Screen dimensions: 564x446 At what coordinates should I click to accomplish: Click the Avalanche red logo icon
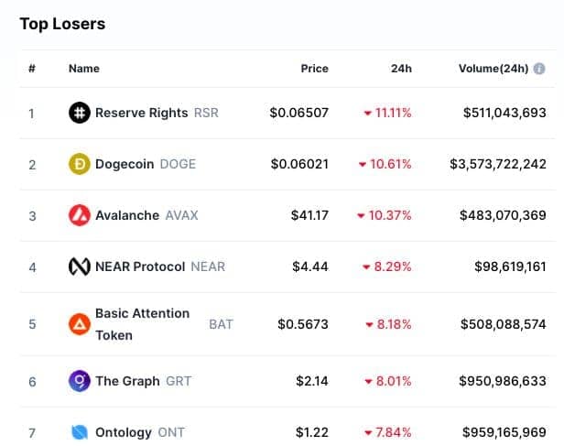79,215
